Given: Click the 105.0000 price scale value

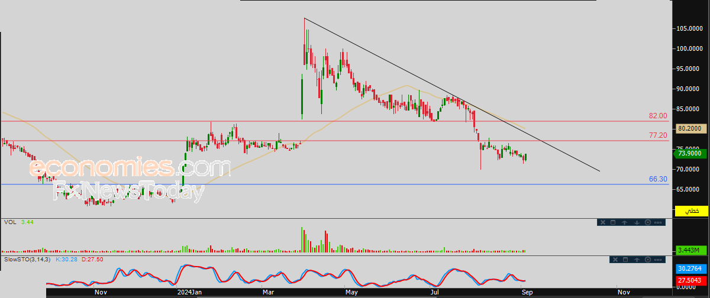Looking at the screenshot, I should point(690,28).
